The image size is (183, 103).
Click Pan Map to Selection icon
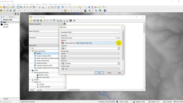click(x=21, y=7)
